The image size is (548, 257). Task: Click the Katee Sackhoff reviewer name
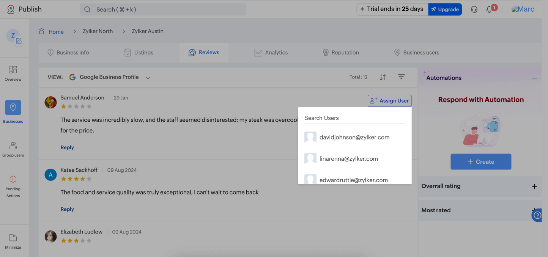pos(79,170)
